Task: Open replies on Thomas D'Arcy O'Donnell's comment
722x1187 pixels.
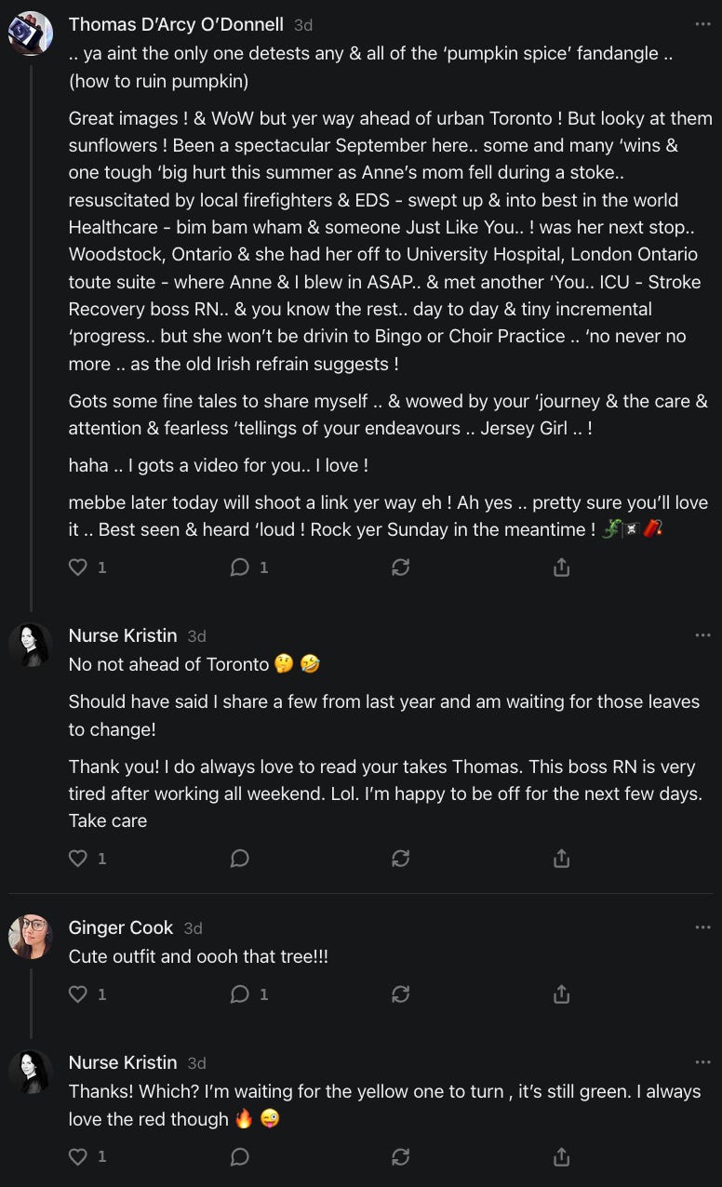Action: point(240,567)
